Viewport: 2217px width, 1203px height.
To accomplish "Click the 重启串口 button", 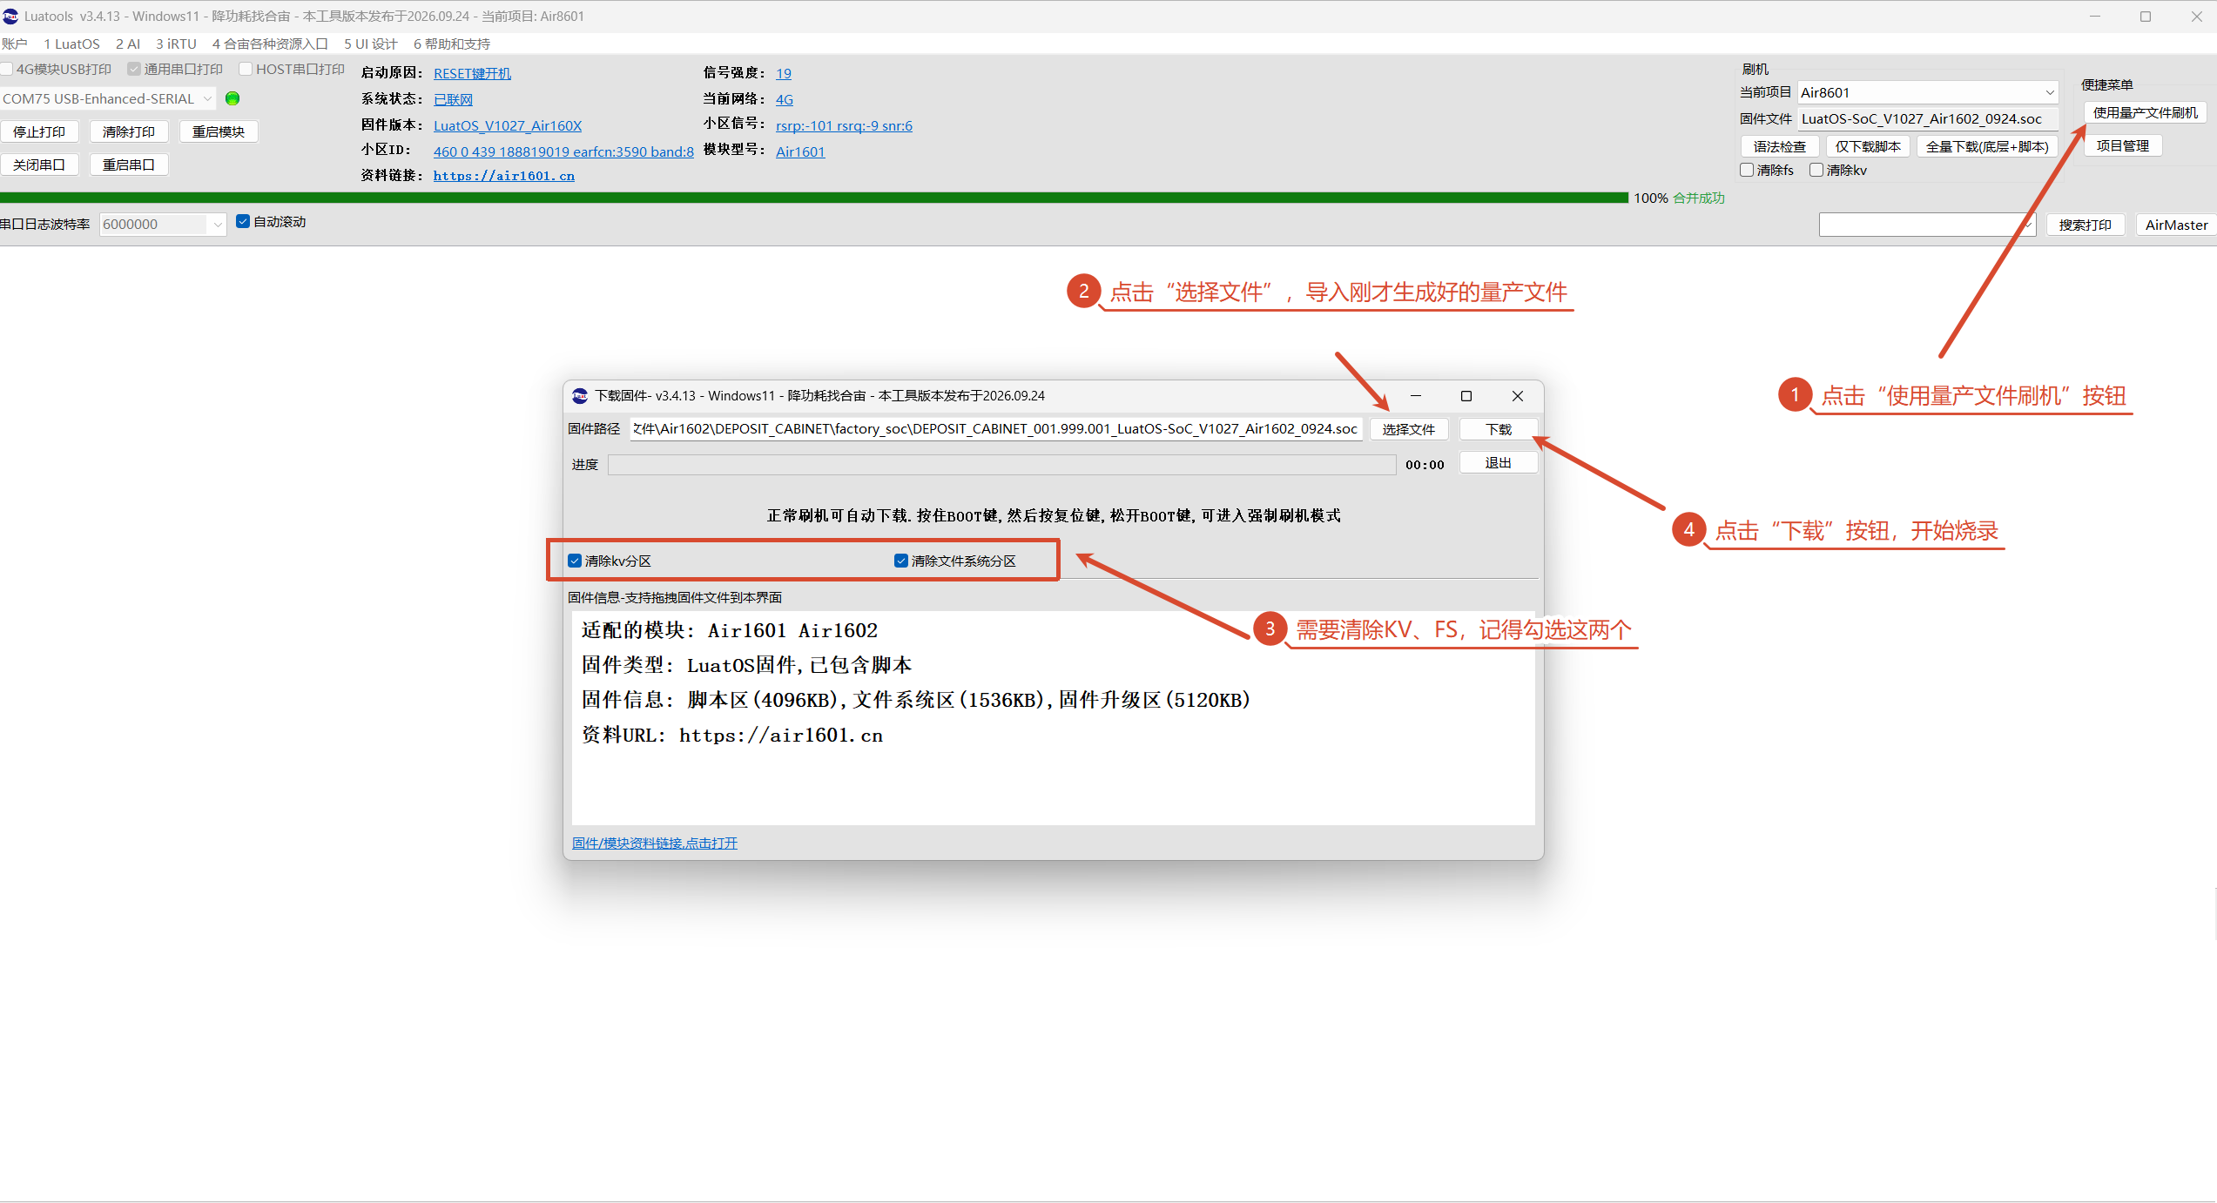I will 129,165.
